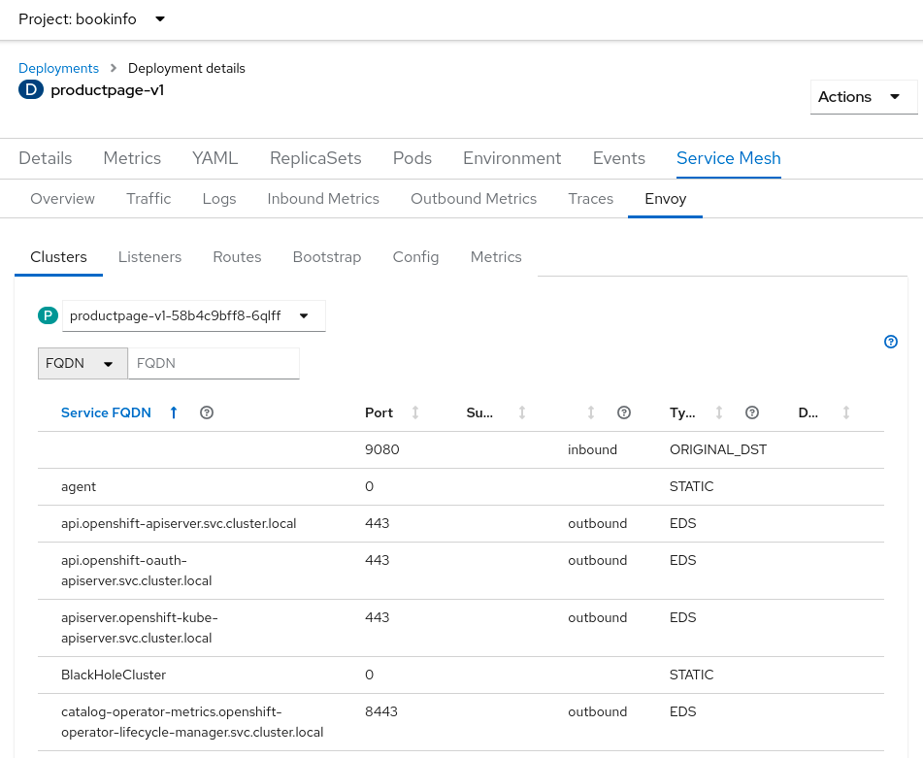Screen dimensions: 923x758
Task: Open the FQDN filter type dropdown
Action: pyautogui.click(x=82, y=363)
